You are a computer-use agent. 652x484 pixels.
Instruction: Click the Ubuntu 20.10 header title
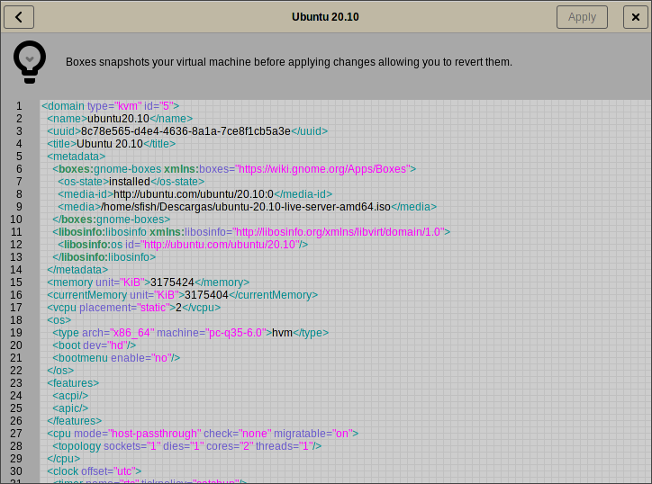click(x=325, y=17)
